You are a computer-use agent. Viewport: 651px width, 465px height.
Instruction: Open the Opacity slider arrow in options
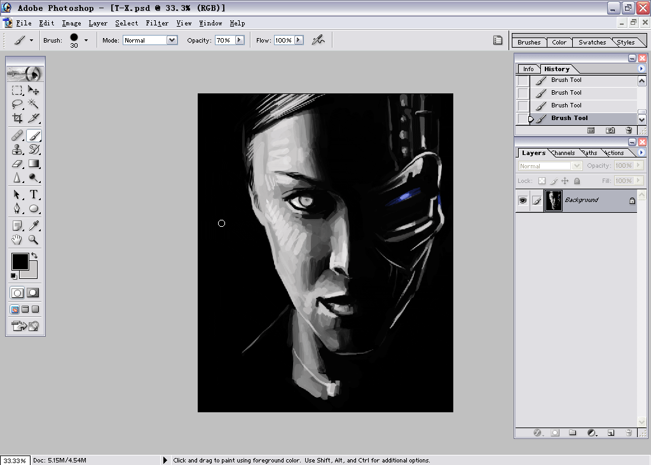point(240,40)
